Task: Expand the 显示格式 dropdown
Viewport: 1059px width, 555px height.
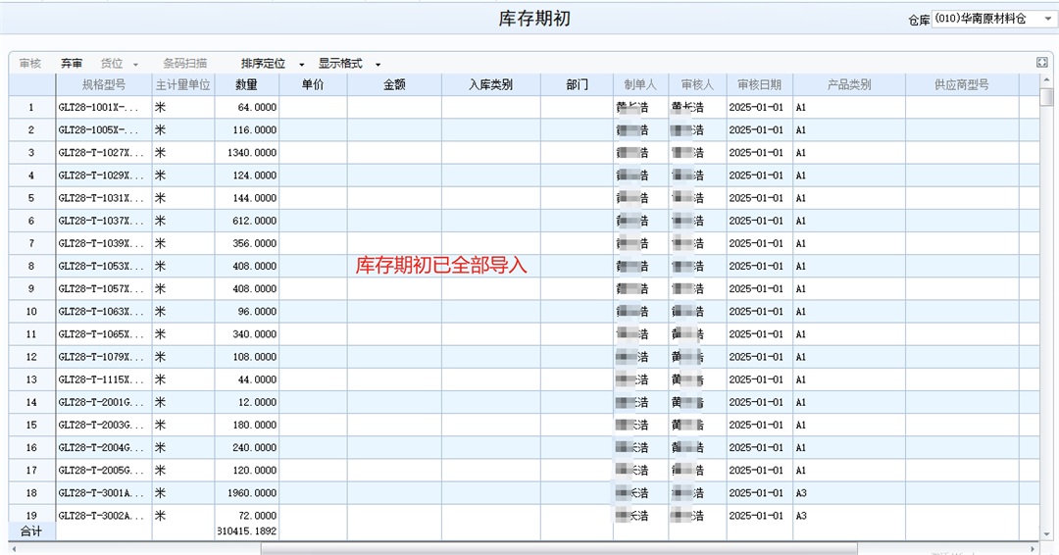Action: [x=349, y=64]
